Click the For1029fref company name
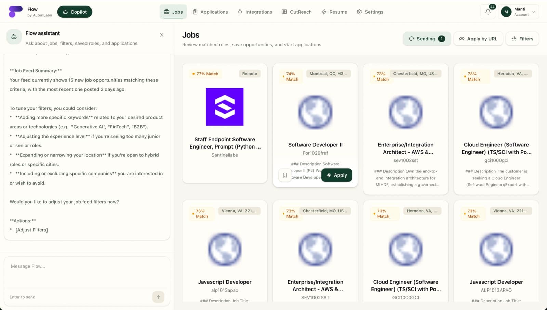 coord(315,153)
